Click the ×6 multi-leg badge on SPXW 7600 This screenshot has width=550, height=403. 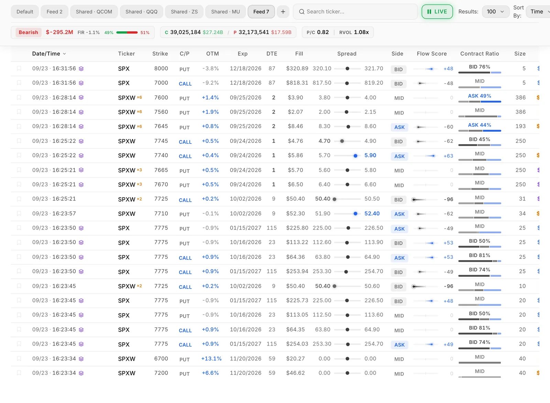tap(140, 97)
